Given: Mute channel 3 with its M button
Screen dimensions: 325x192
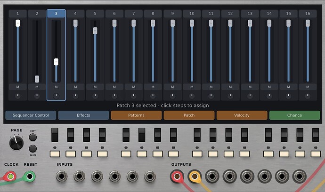Looking at the screenshot, I should (56, 87).
